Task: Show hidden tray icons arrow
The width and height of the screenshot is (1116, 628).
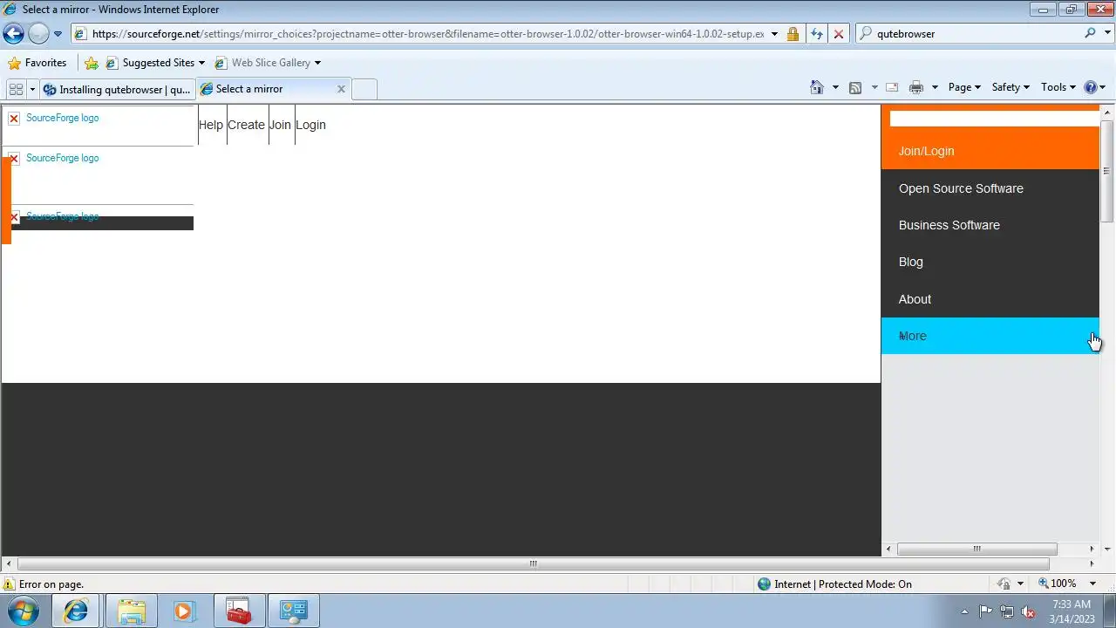Action: pos(964,611)
